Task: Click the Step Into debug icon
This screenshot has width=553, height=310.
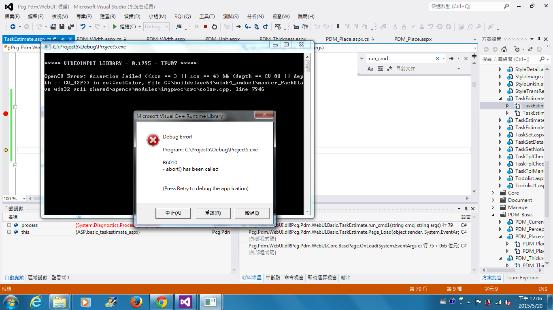Action: [248, 27]
